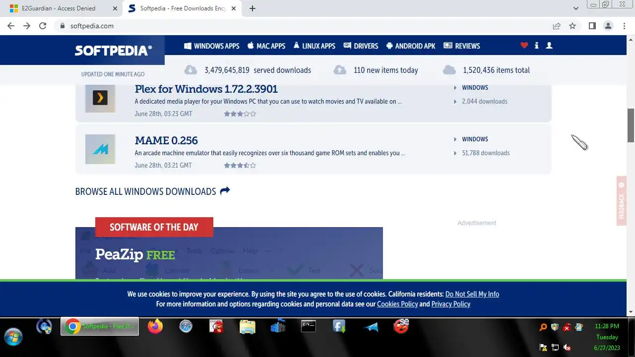
Task: Open the MAME 0.256 title link
Action: click(166, 140)
